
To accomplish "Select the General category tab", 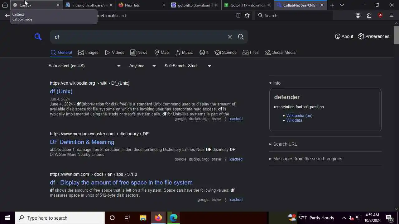I will [x=61, y=52].
